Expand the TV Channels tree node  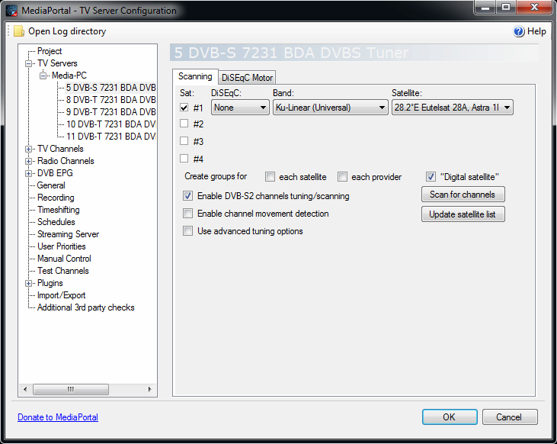[28, 149]
